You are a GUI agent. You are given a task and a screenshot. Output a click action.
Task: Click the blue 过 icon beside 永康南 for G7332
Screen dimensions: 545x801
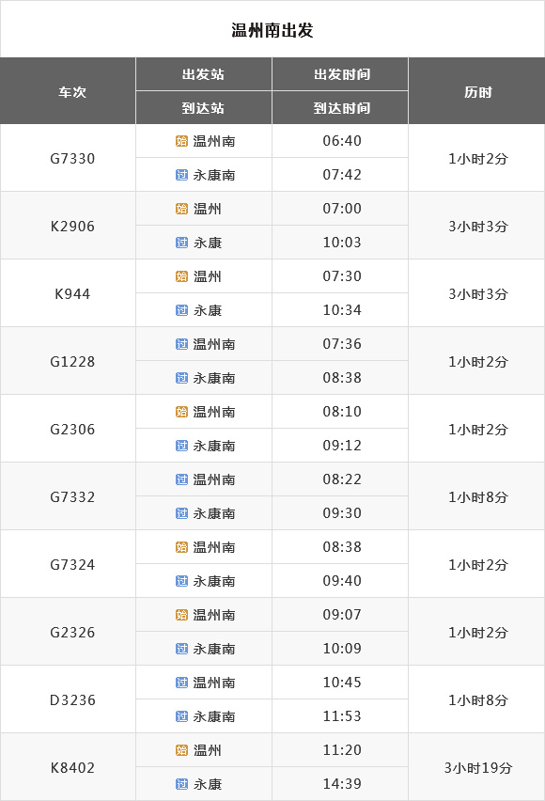[x=182, y=513]
